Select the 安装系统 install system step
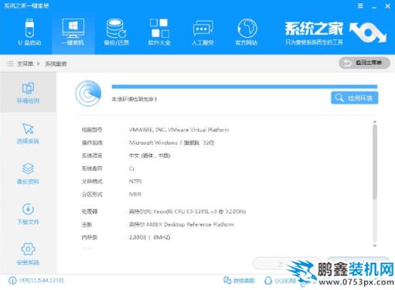The image size is (395, 290). (28, 254)
